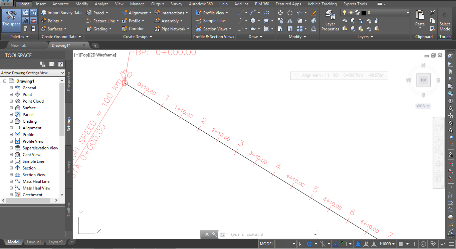456x249 pixels.
Task: Switch to the Survey ribbon tab
Action: click(176, 4)
